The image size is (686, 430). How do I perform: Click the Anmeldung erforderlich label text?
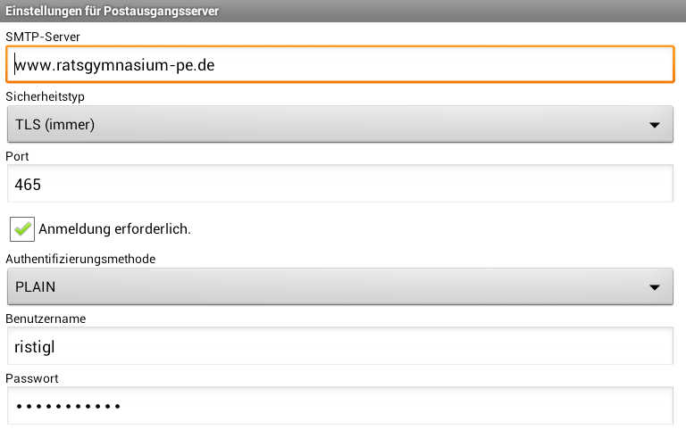point(114,229)
